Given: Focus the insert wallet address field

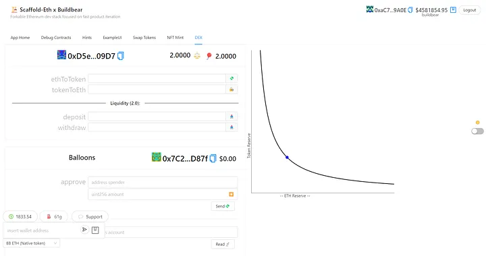Looking at the screenshot, I should pos(42,230).
